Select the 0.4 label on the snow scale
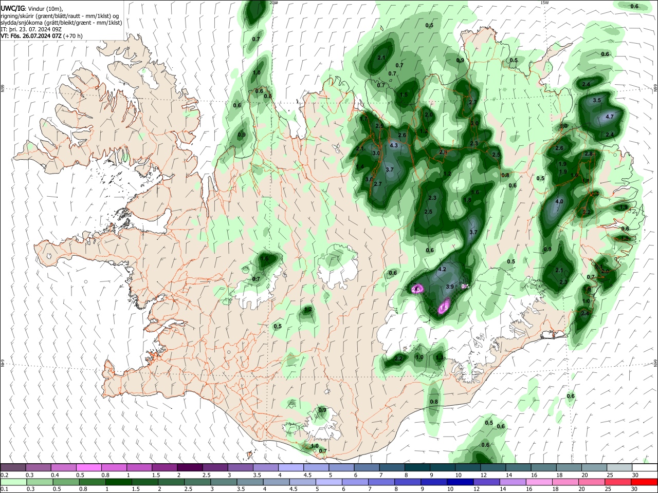The height and width of the screenshot is (493, 658). coord(55,475)
